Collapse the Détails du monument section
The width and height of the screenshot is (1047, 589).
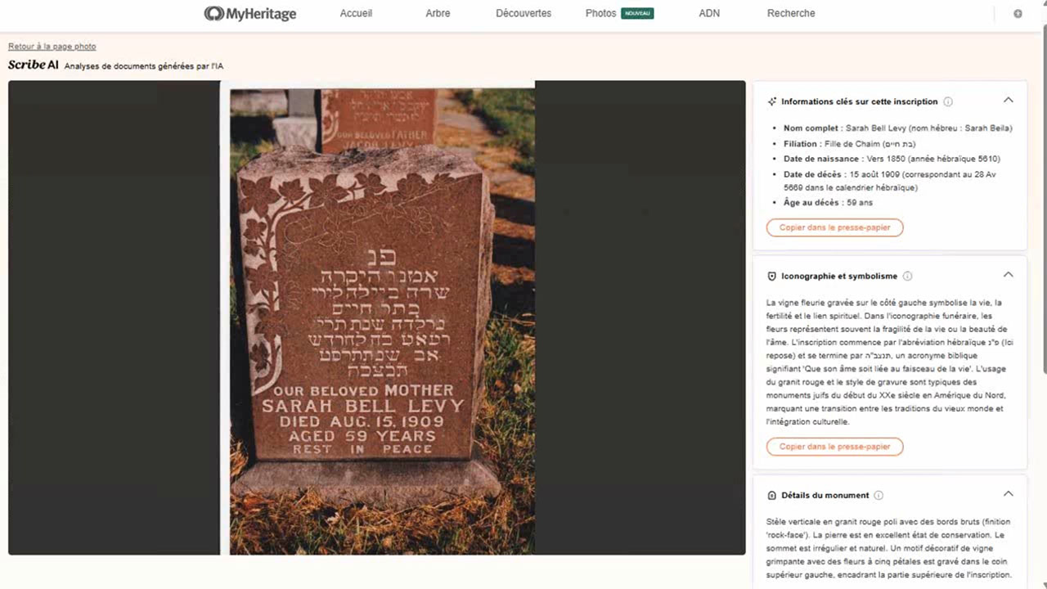click(x=1008, y=493)
